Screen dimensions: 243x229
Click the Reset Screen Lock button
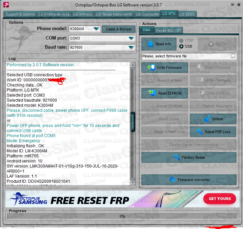(x=165, y=132)
